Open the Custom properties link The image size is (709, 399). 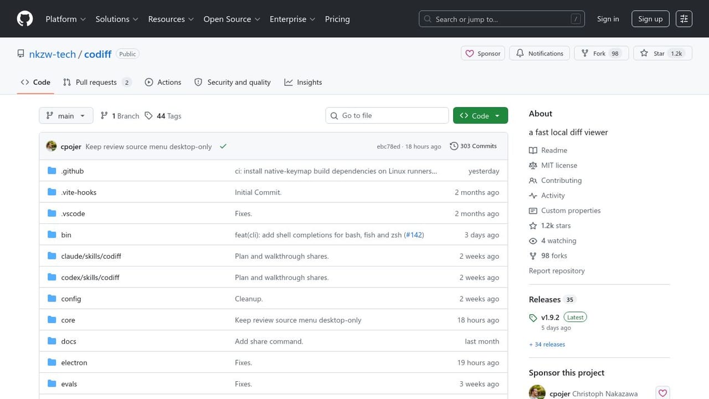pyautogui.click(x=565, y=211)
